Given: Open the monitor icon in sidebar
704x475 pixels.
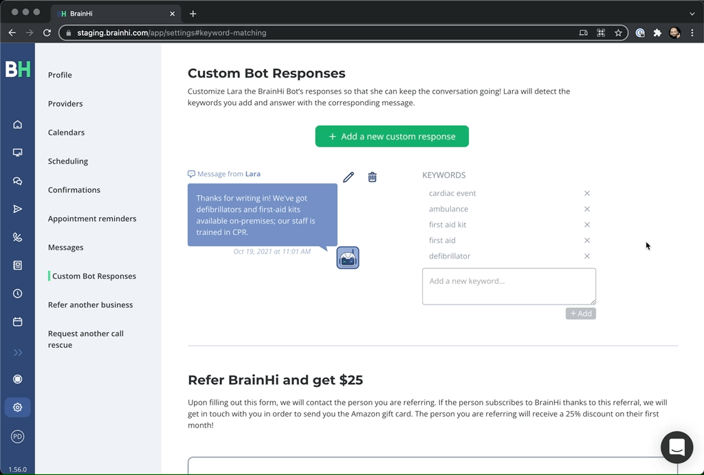Looking at the screenshot, I should [x=17, y=153].
